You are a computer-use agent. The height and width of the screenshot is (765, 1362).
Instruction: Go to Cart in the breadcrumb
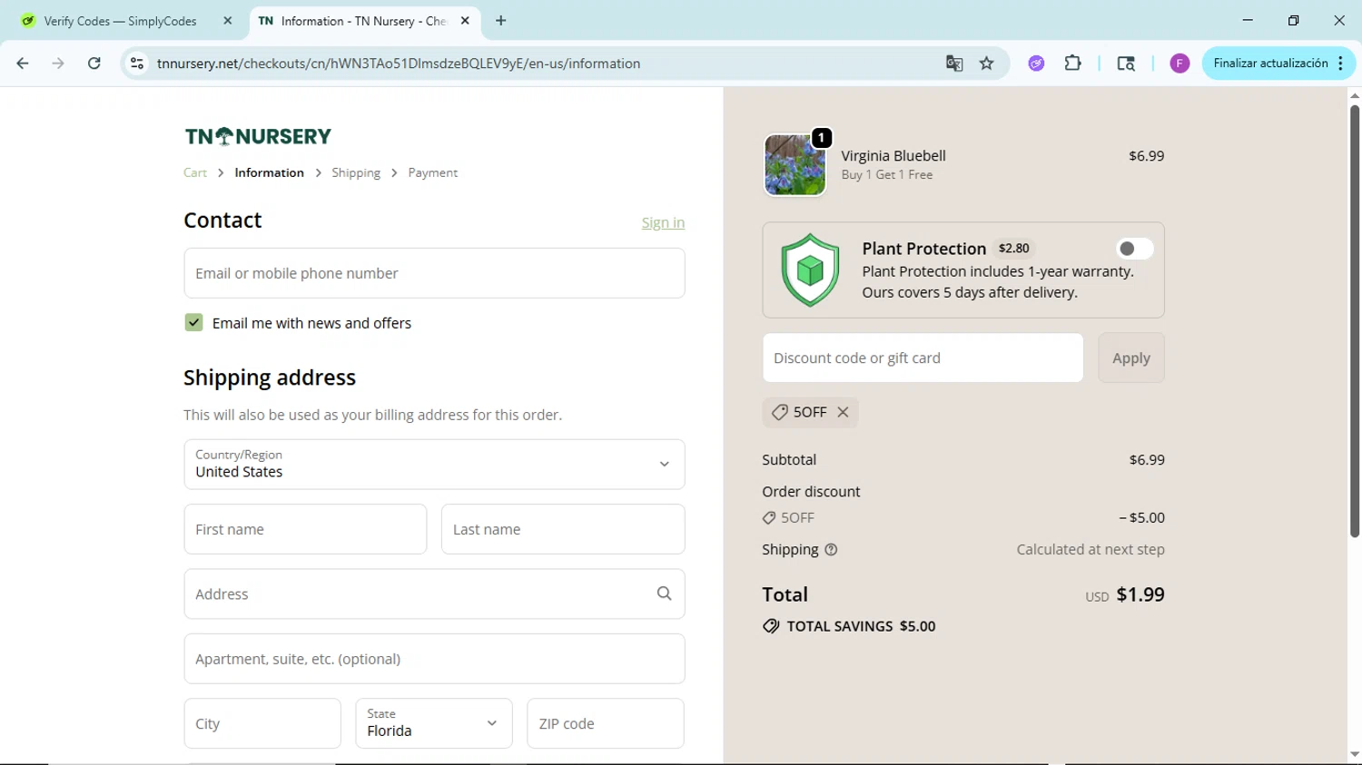coord(195,172)
